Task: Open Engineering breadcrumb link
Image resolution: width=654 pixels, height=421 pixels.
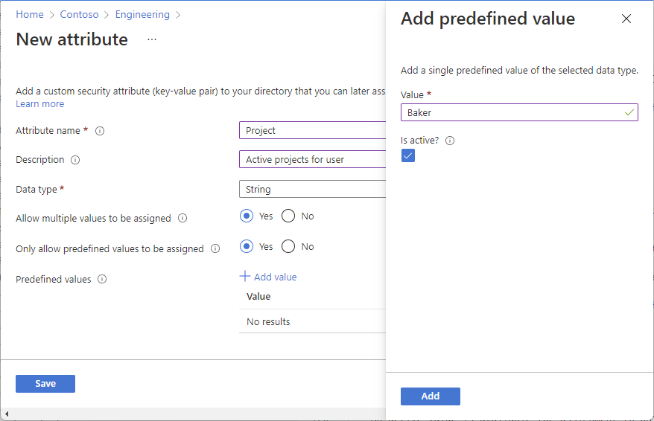Action: tap(142, 15)
